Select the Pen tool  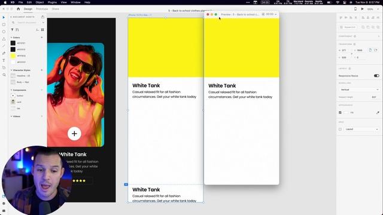click(x=4, y=53)
